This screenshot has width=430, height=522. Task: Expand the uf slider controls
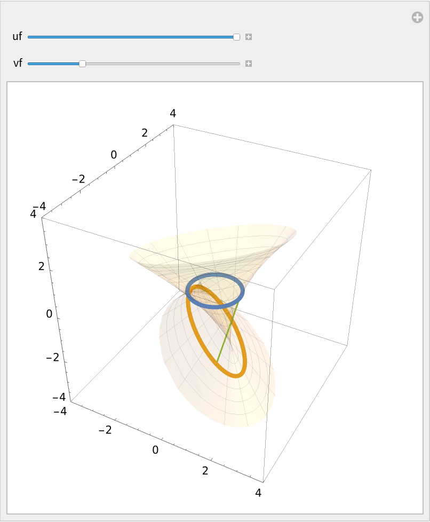coord(249,37)
